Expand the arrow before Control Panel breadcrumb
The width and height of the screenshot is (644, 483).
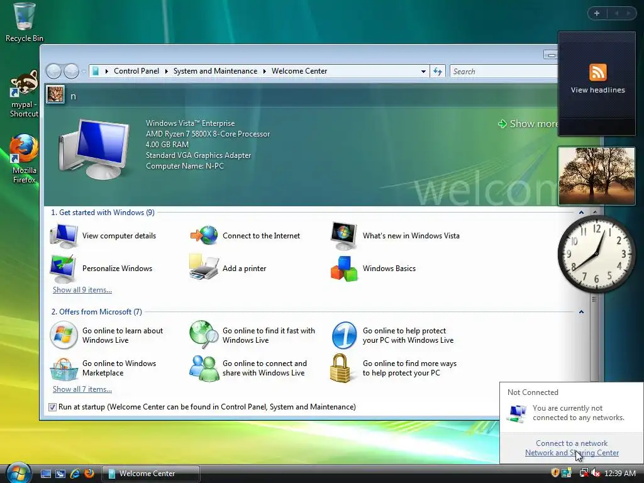[107, 72]
